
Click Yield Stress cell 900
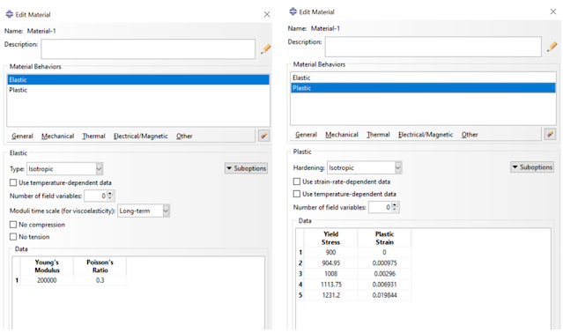tap(330, 252)
